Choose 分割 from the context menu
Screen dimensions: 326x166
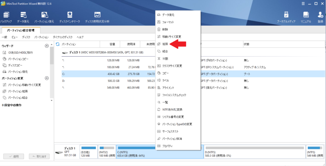[178, 59]
